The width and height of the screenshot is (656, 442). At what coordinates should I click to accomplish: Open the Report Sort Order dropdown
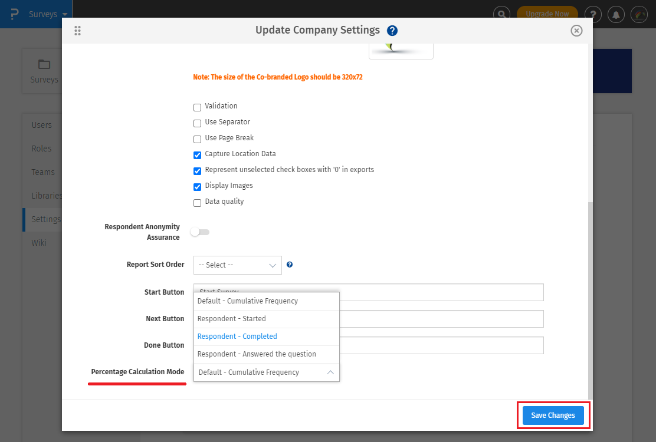click(x=237, y=265)
